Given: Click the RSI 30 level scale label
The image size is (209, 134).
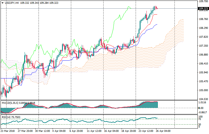Looking at the screenshot, I should 200,124.
